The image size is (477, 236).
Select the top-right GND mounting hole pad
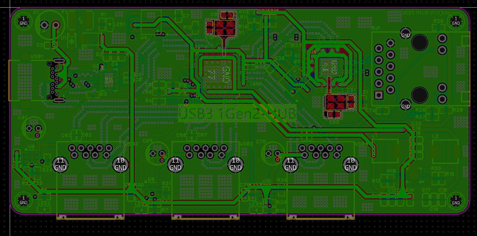(455, 21)
